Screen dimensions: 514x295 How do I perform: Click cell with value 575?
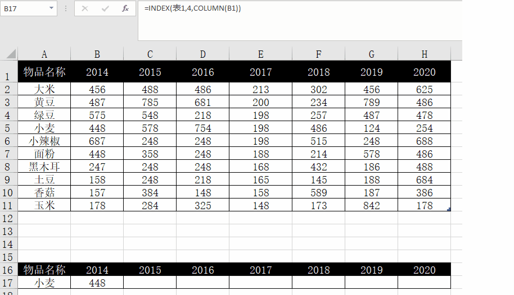pos(97,115)
